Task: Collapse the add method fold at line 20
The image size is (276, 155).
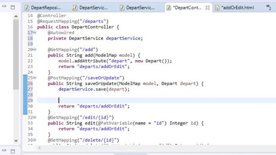Action: 34,50
